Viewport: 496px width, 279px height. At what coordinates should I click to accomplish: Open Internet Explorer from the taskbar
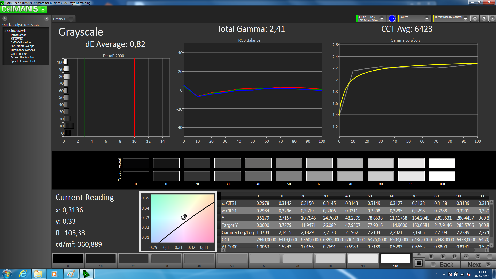point(23,274)
